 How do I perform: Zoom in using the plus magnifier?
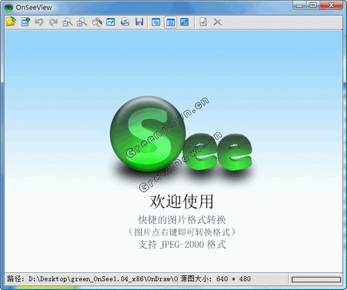pyautogui.click(x=82, y=22)
